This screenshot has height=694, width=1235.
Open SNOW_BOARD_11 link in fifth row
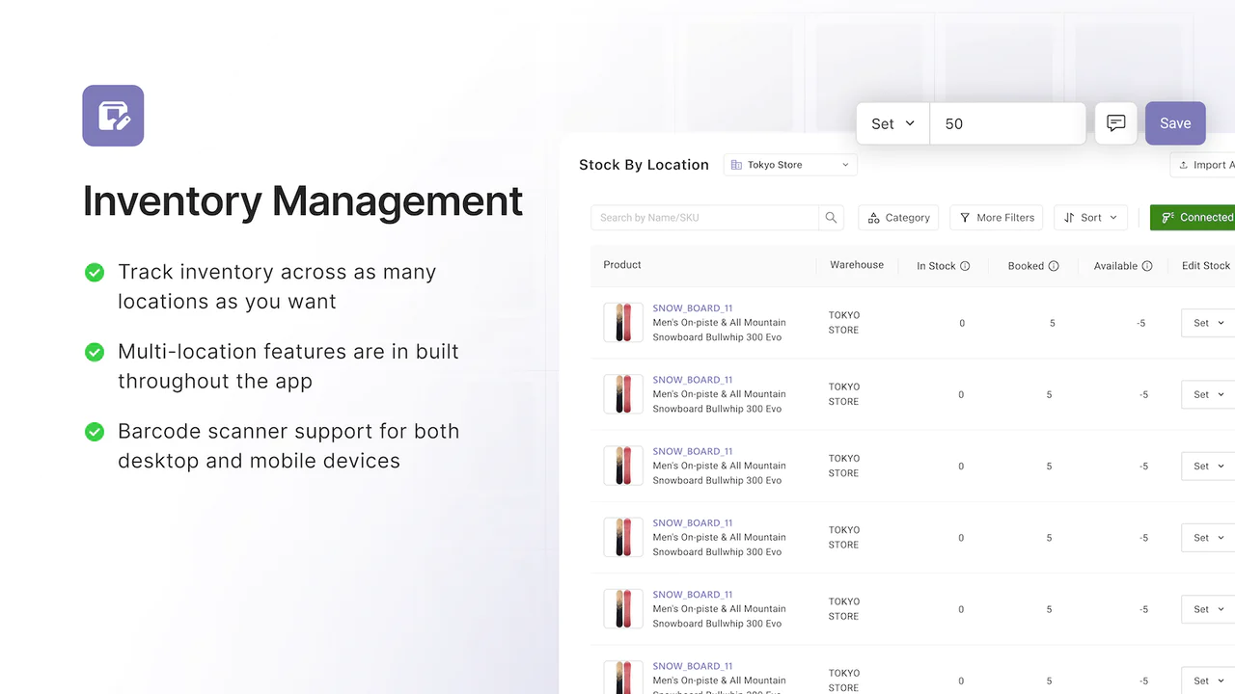pyautogui.click(x=693, y=595)
